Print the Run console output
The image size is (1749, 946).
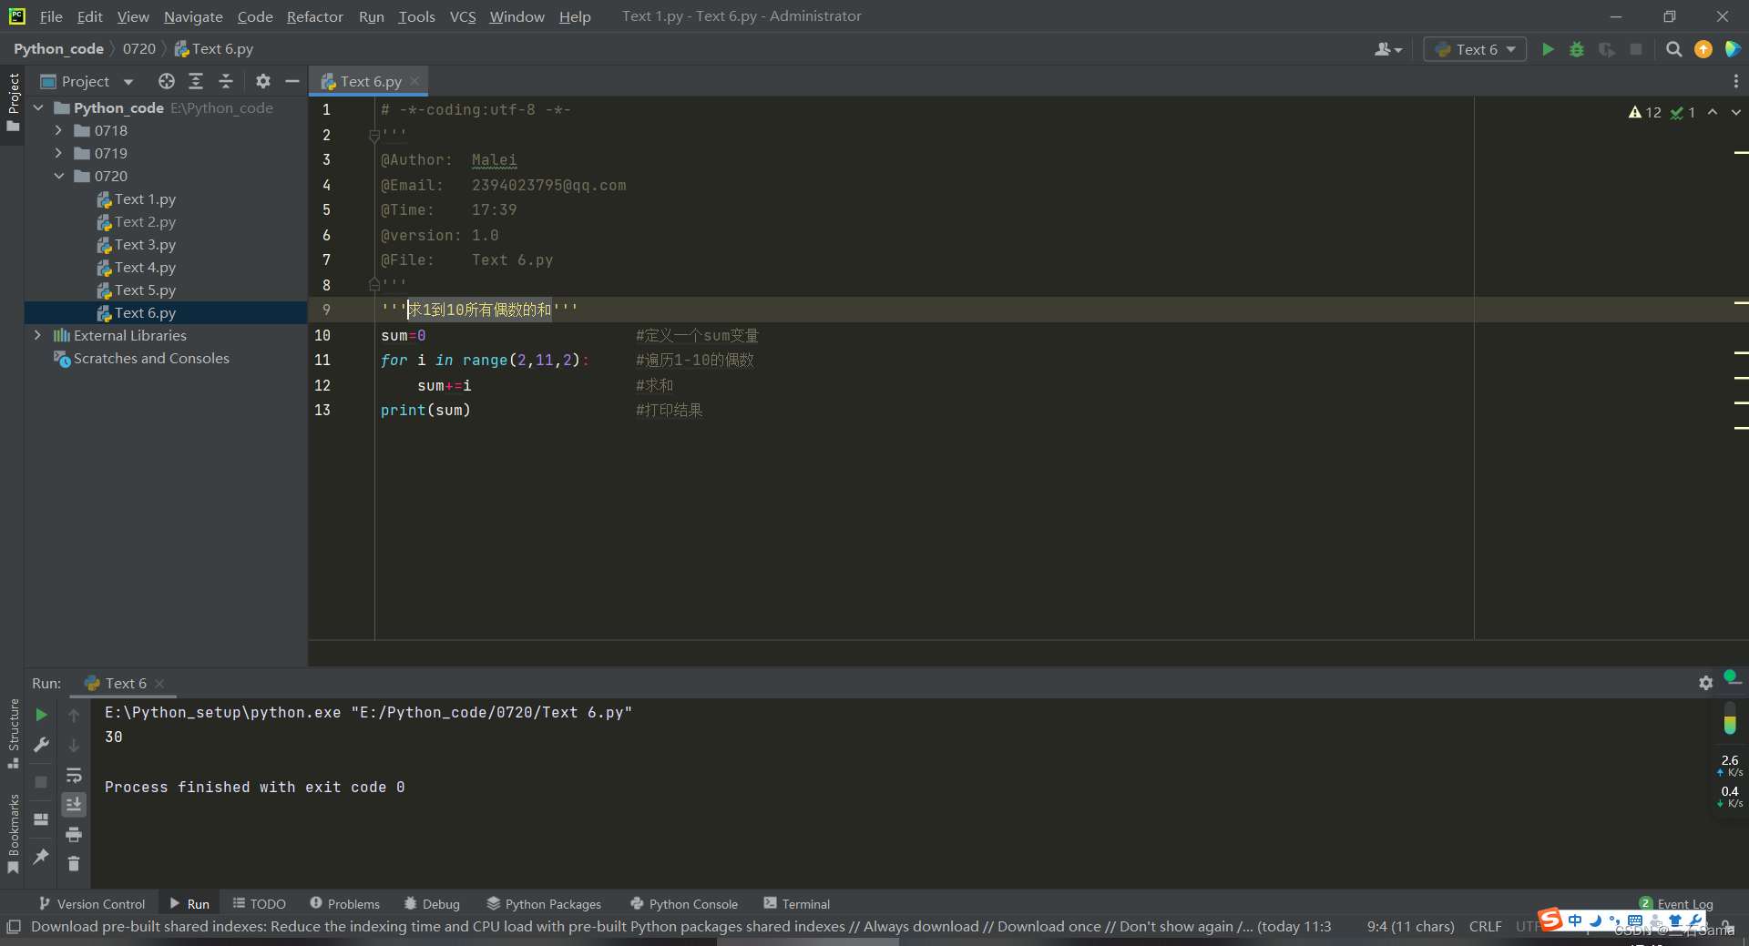pos(74,834)
